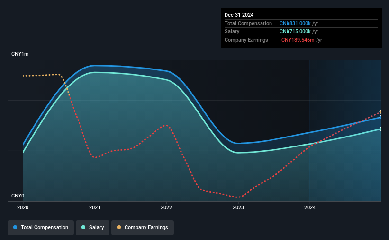Click the blue Total Compensation legend dot

tap(15, 227)
